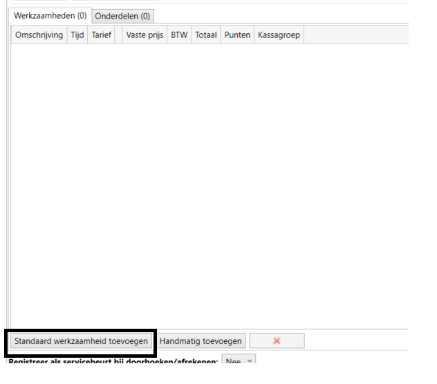Delete entry with the red X button
The height and width of the screenshot is (384, 437).
[x=277, y=341]
